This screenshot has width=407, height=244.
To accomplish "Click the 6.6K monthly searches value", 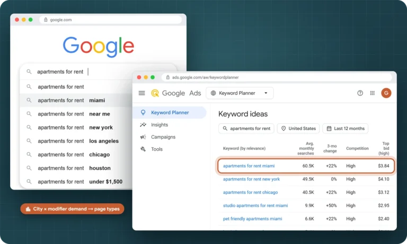I will [x=309, y=219].
